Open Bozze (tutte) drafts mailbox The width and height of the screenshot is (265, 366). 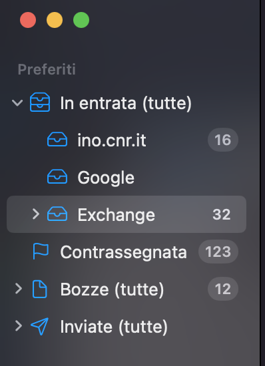point(127,289)
